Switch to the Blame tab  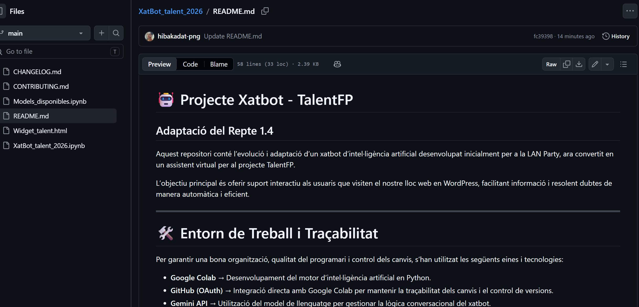tap(219, 64)
